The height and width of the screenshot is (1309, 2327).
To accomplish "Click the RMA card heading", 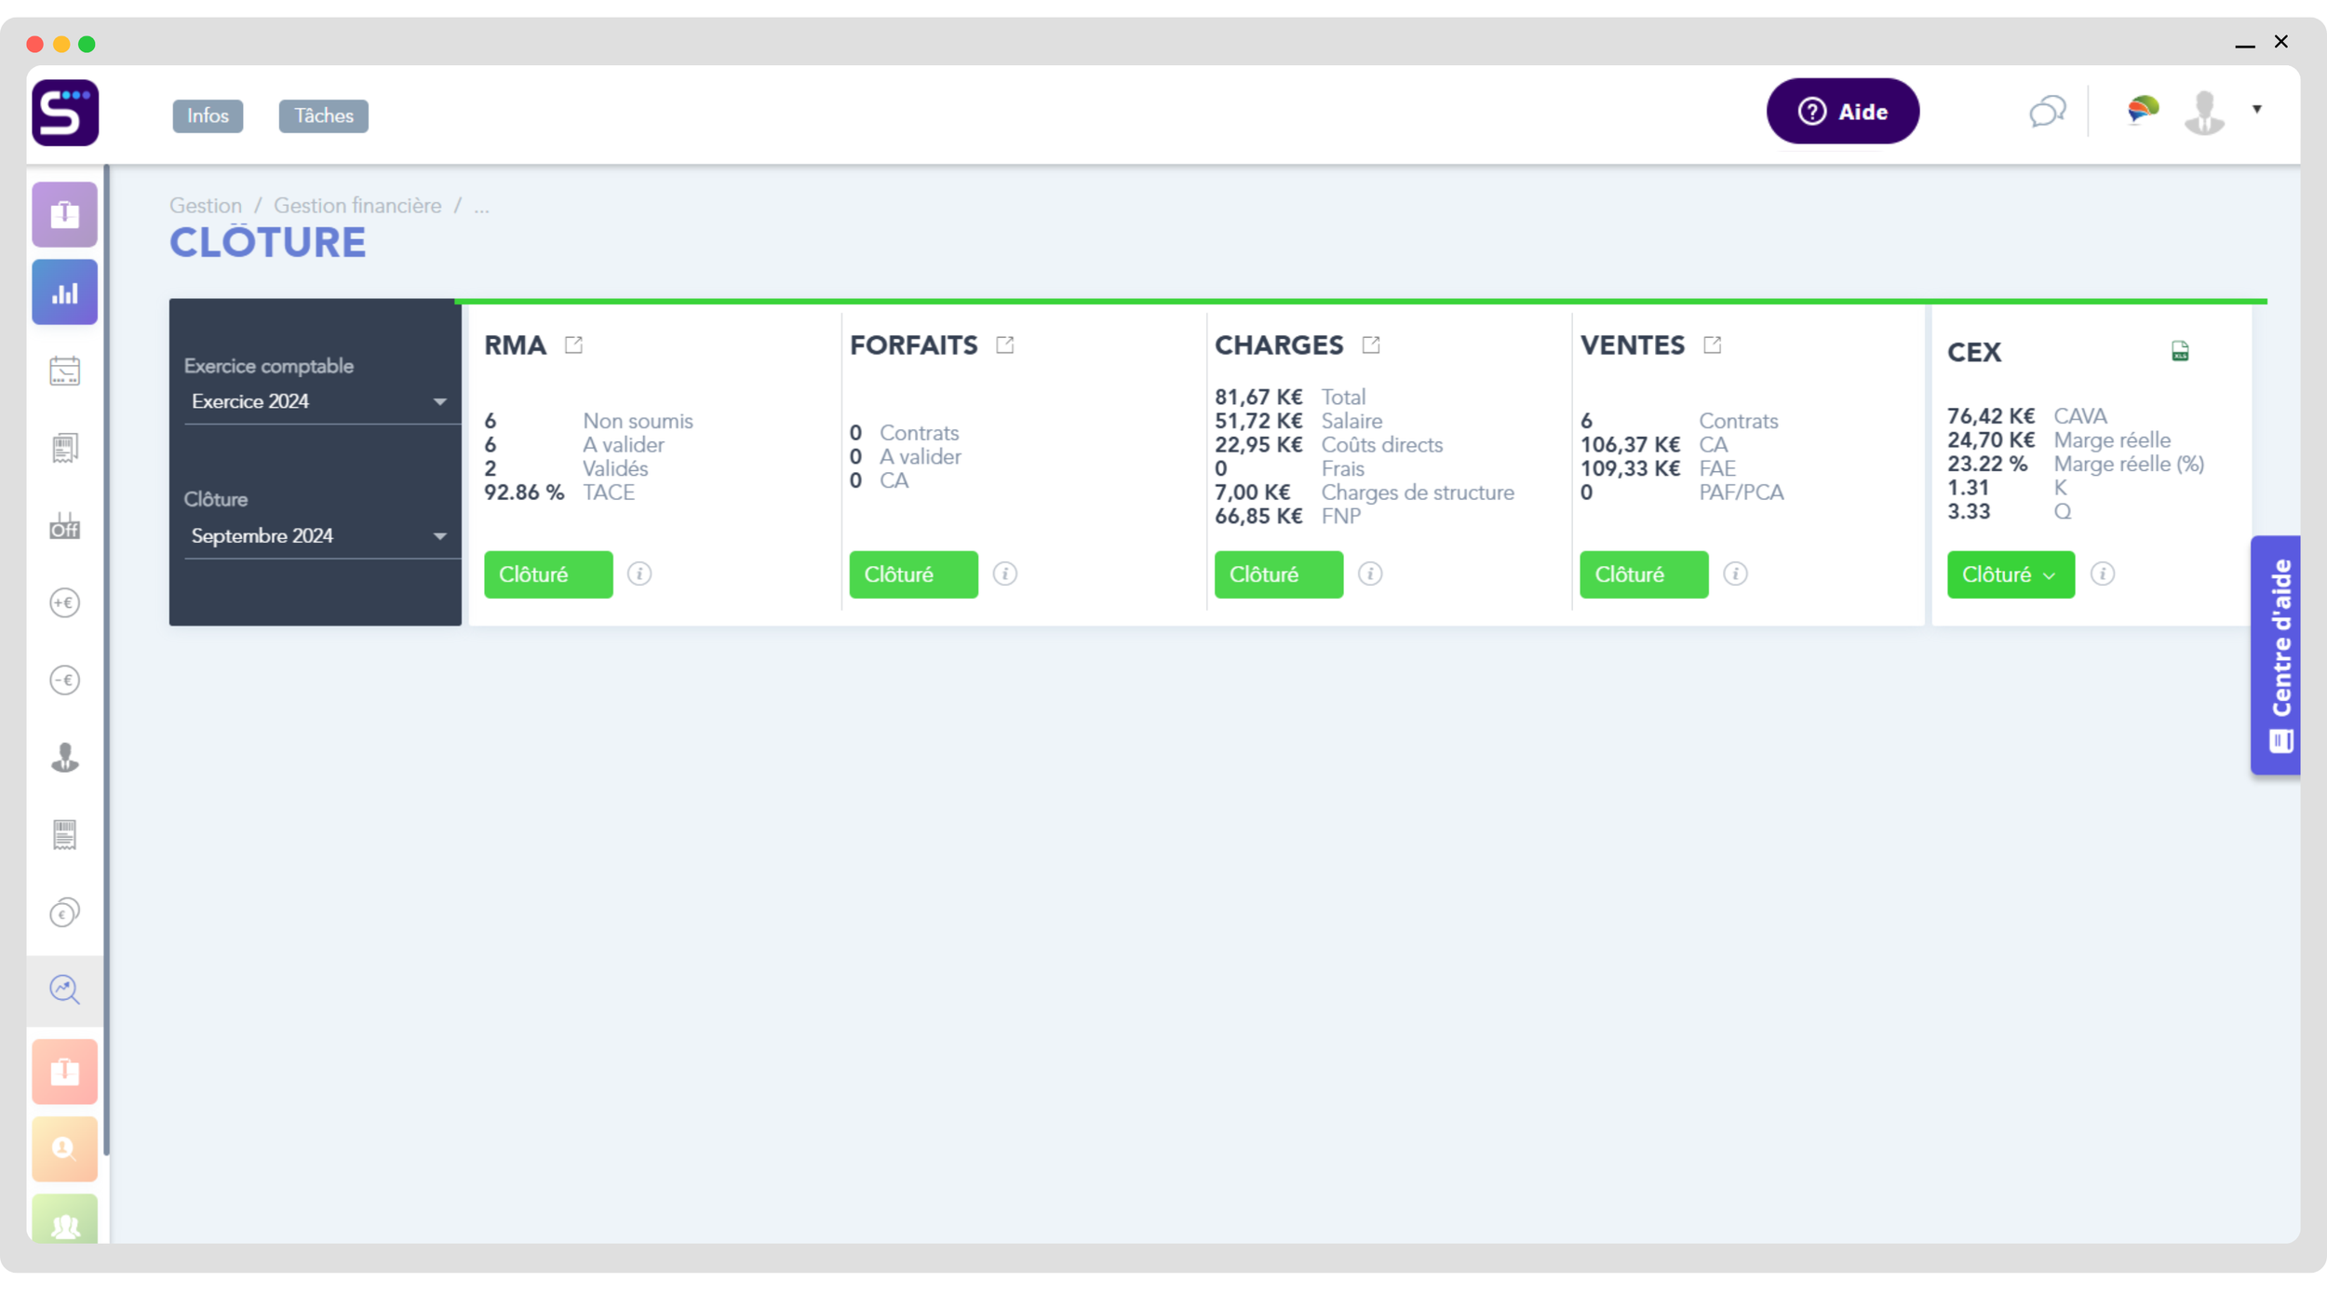I will 515,345.
